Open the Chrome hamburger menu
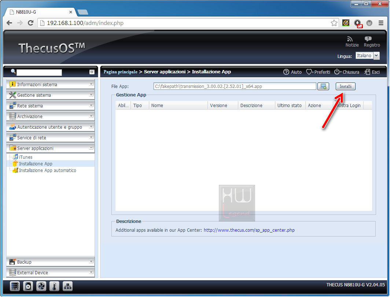This screenshot has width=390, height=297. (x=381, y=23)
